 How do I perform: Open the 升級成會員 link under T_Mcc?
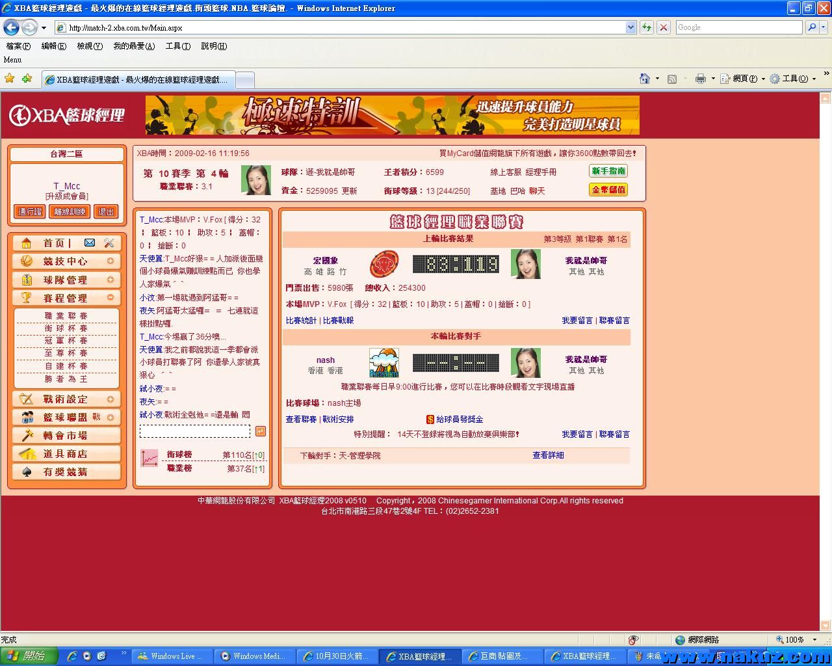pyautogui.click(x=66, y=196)
